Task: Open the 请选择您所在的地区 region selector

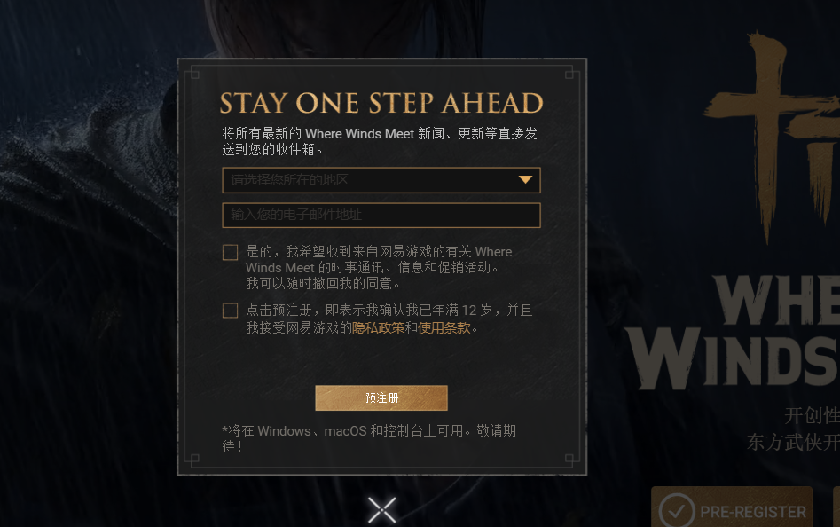Action: tap(381, 180)
